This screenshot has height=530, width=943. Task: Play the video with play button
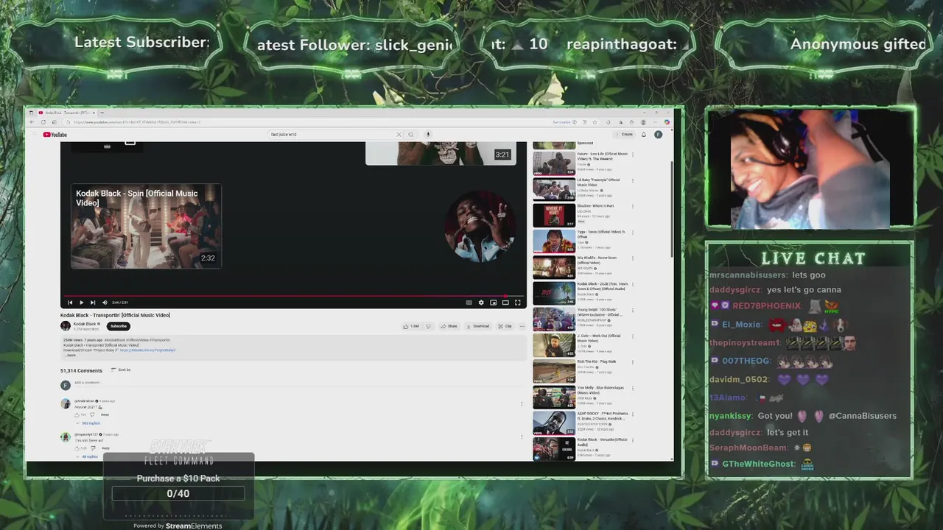(81, 303)
